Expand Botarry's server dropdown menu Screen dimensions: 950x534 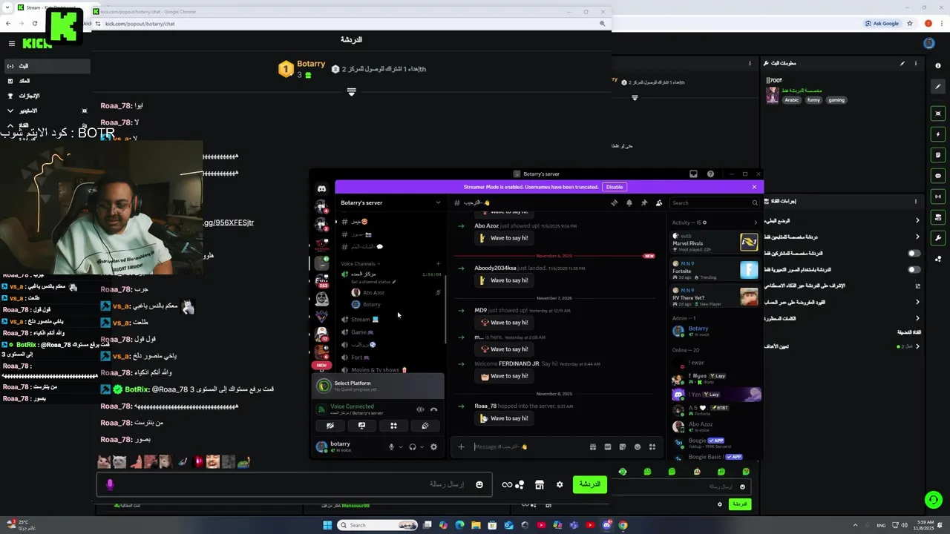coord(438,202)
